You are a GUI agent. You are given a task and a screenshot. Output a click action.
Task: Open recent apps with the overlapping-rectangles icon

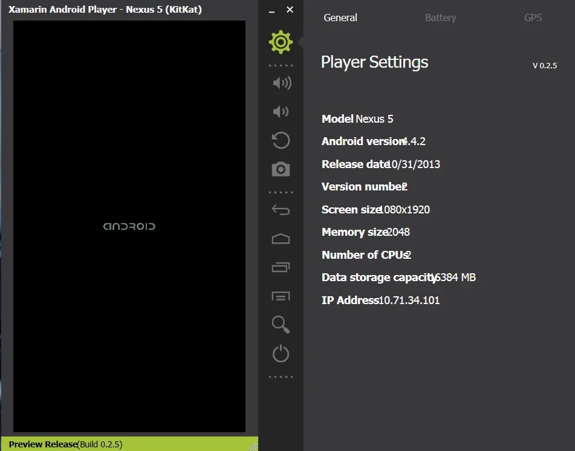click(x=281, y=267)
